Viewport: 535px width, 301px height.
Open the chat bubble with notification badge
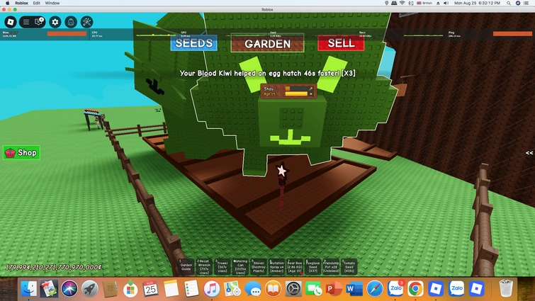click(39, 22)
